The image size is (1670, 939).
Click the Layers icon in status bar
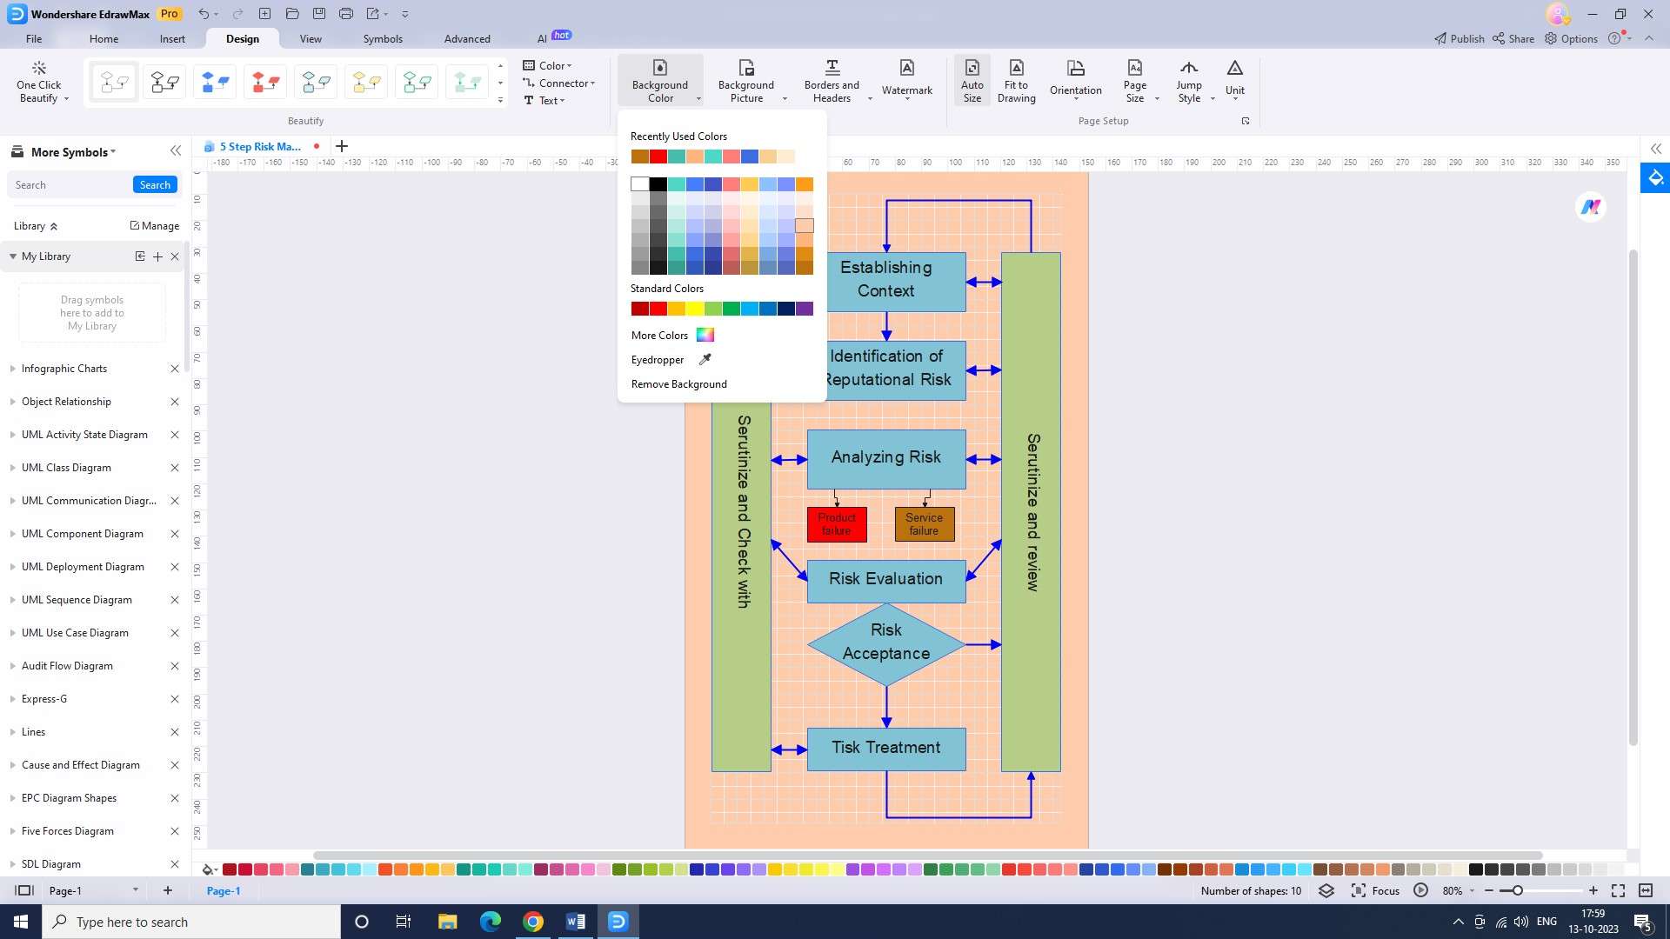tap(1326, 891)
